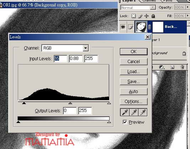The height and width of the screenshot is (149, 190).
Task: Switch to the Paths tab
Action: point(168,1)
